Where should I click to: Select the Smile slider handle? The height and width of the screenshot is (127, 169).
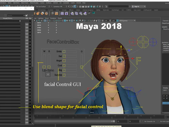(x=64, y=52)
